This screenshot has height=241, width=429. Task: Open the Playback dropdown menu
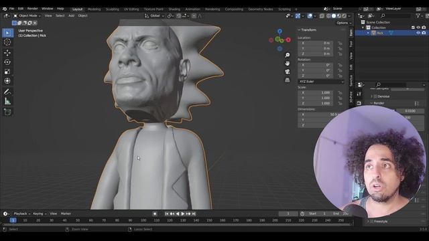pos(22,214)
